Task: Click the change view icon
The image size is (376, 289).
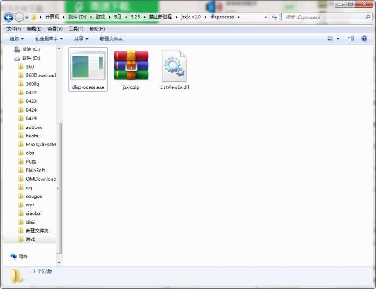Action: pos(330,39)
